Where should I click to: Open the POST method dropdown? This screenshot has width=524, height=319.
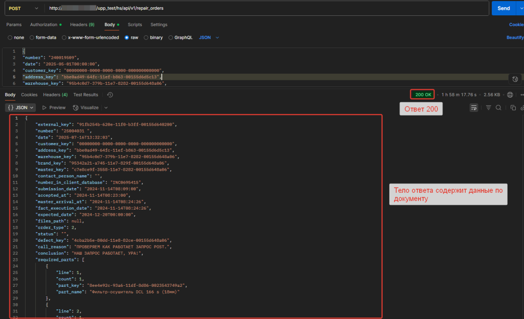tap(23, 9)
